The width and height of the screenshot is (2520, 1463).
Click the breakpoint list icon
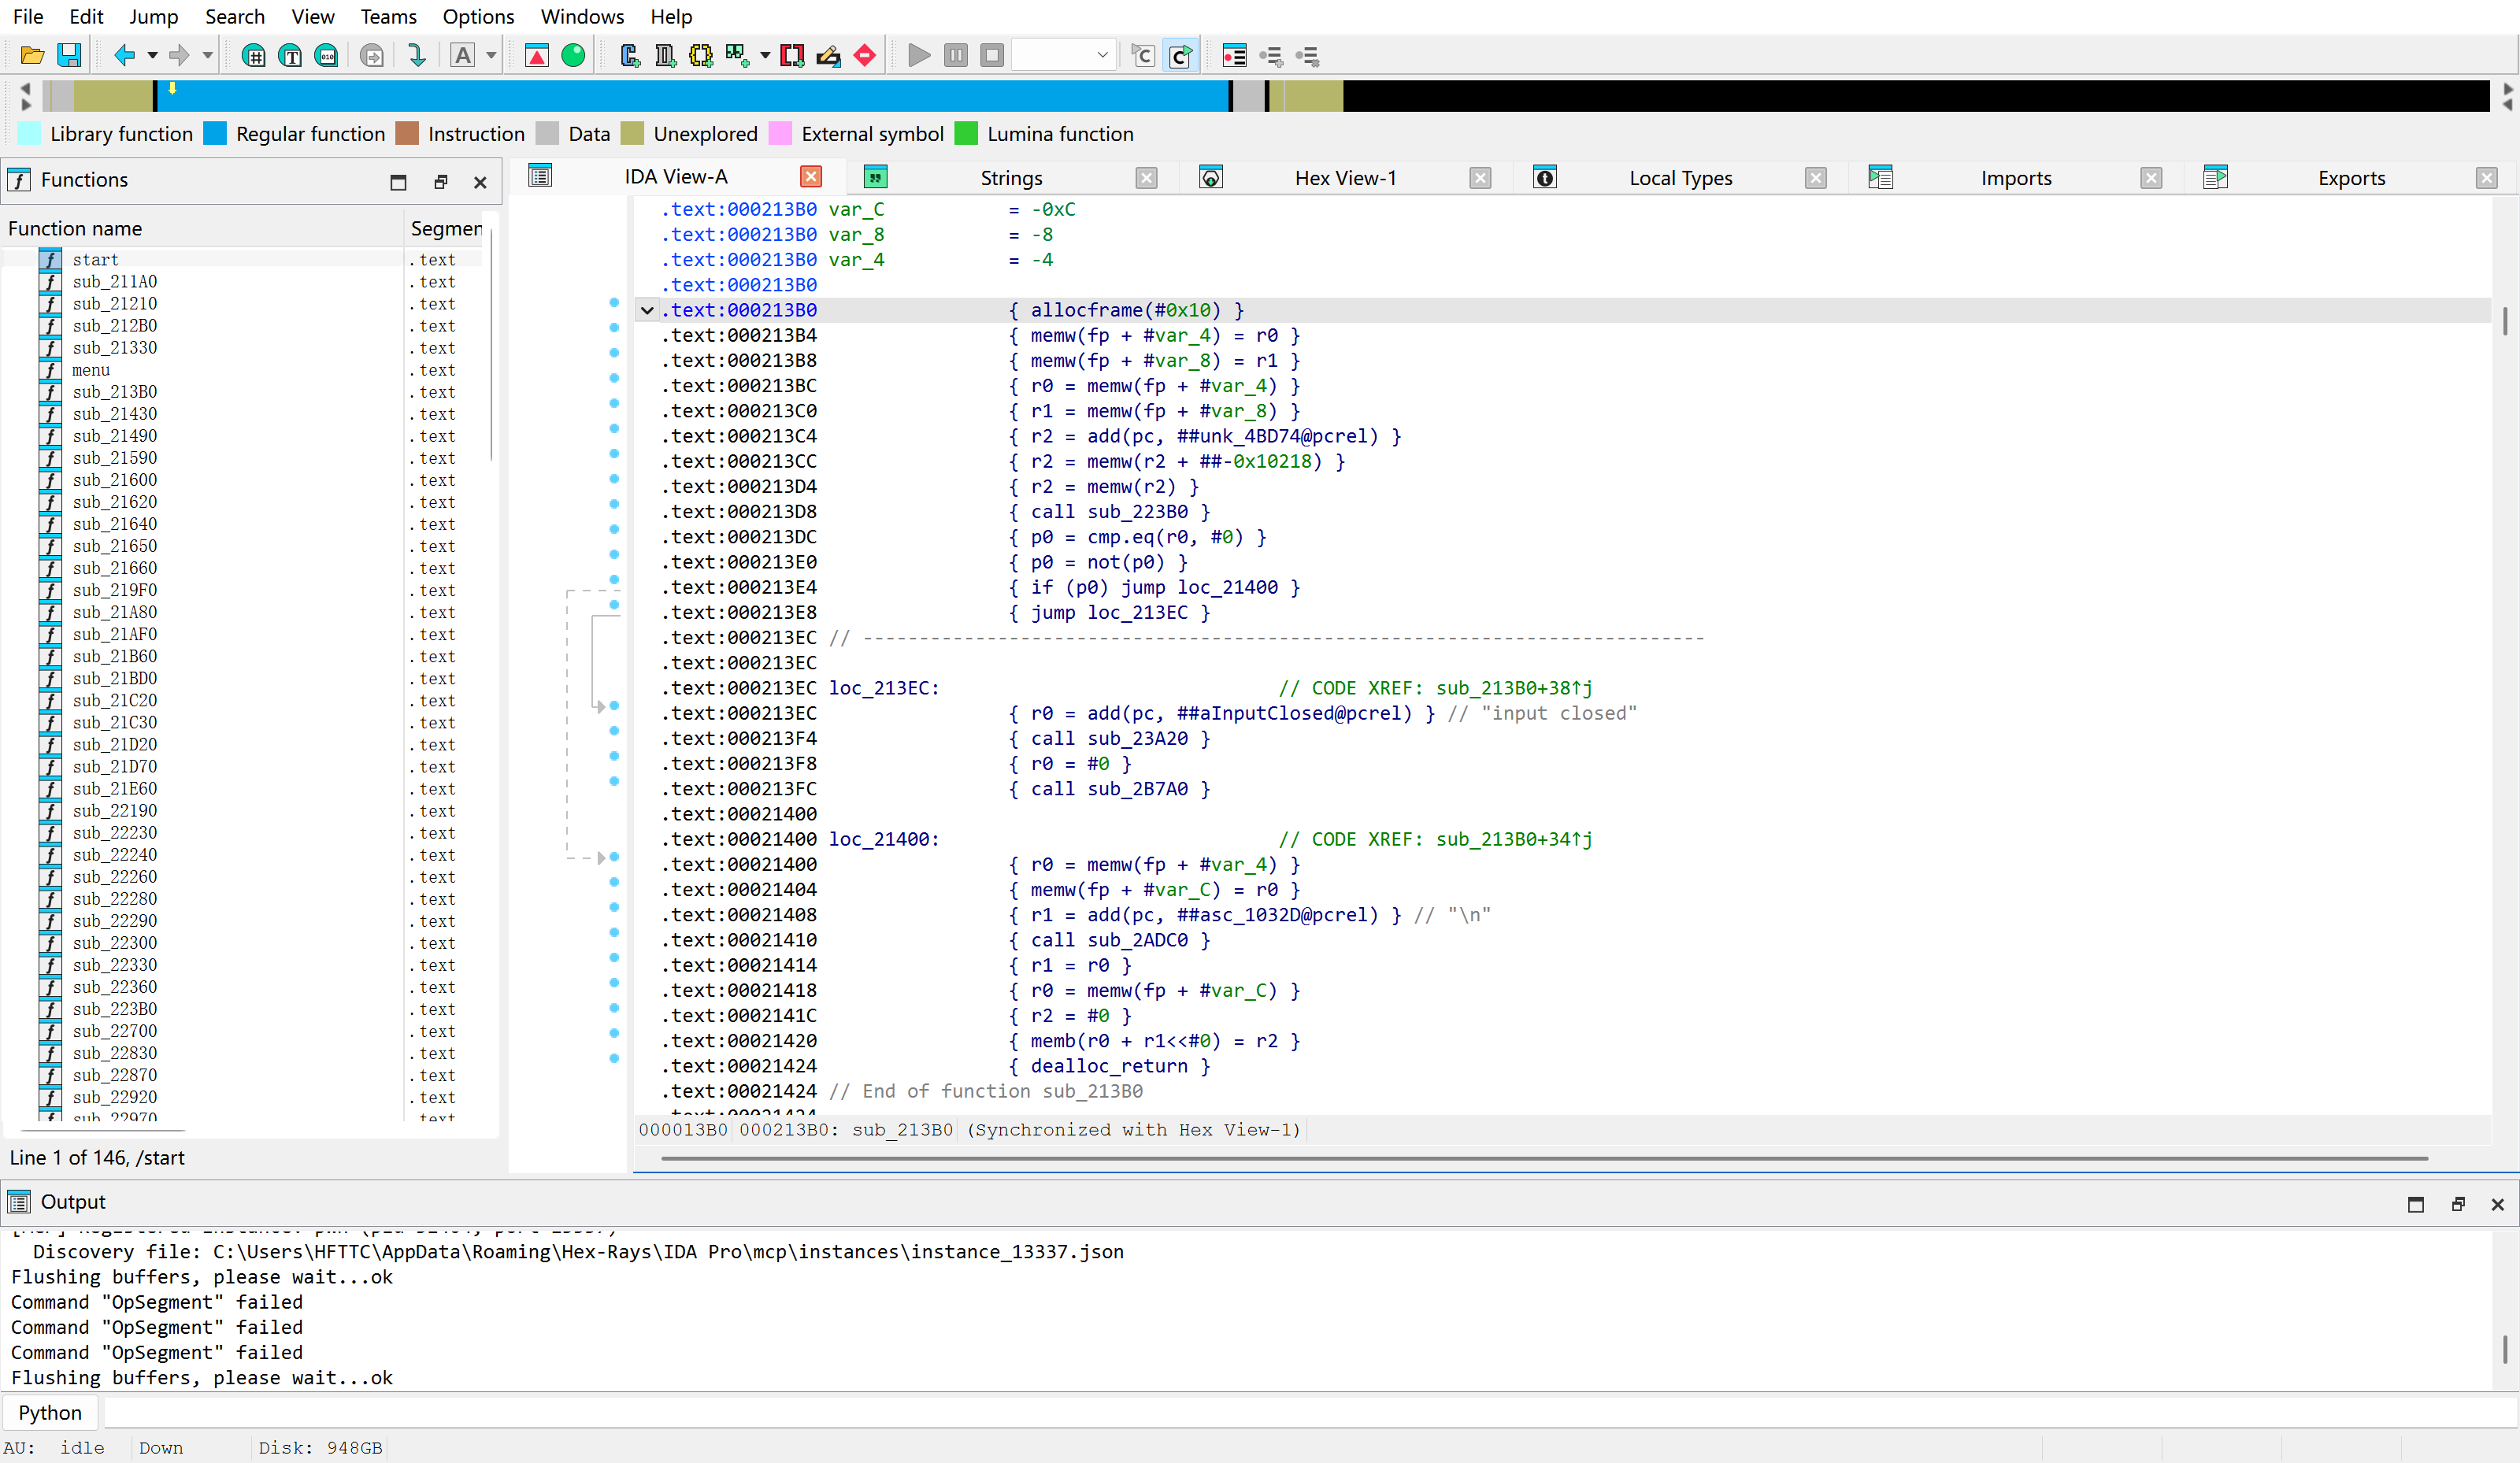pos(1234,56)
